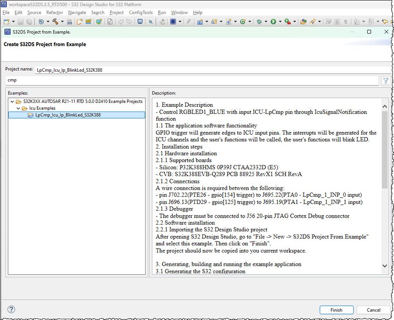Open the Refactor menu
Viewport: 394px width, 320px height.
[54, 12]
